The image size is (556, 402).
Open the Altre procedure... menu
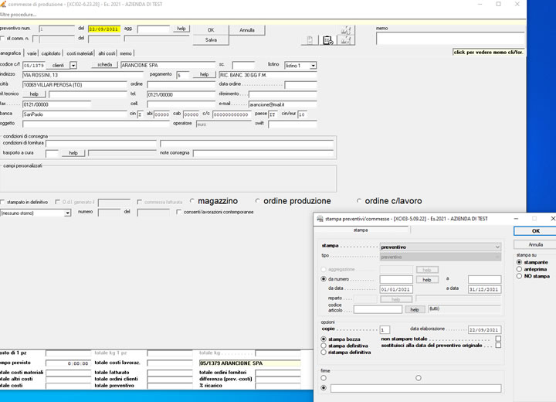[x=18, y=15]
